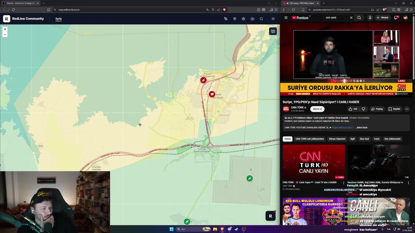Open the Sessizce Geldik video thumbnail

[x=379, y=162]
